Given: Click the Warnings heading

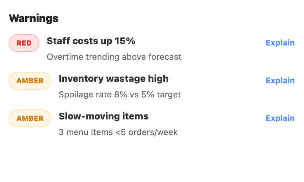Looking at the screenshot, I should tap(33, 18).
